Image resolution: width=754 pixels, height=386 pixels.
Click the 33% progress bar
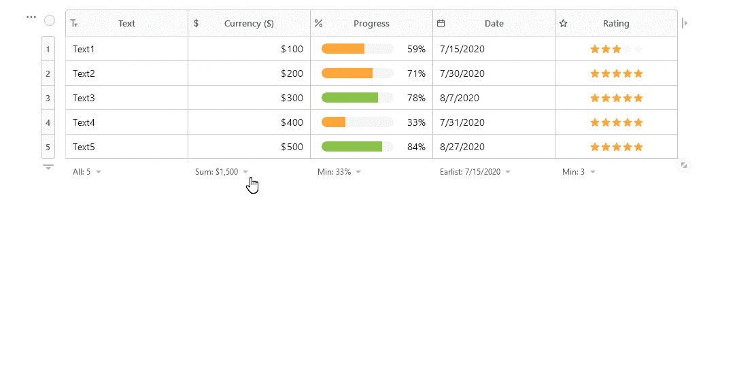click(358, 122)
